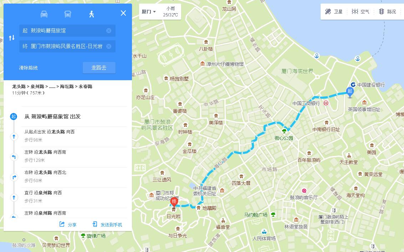
Task: Close the route planning panel
Action: 123,13
